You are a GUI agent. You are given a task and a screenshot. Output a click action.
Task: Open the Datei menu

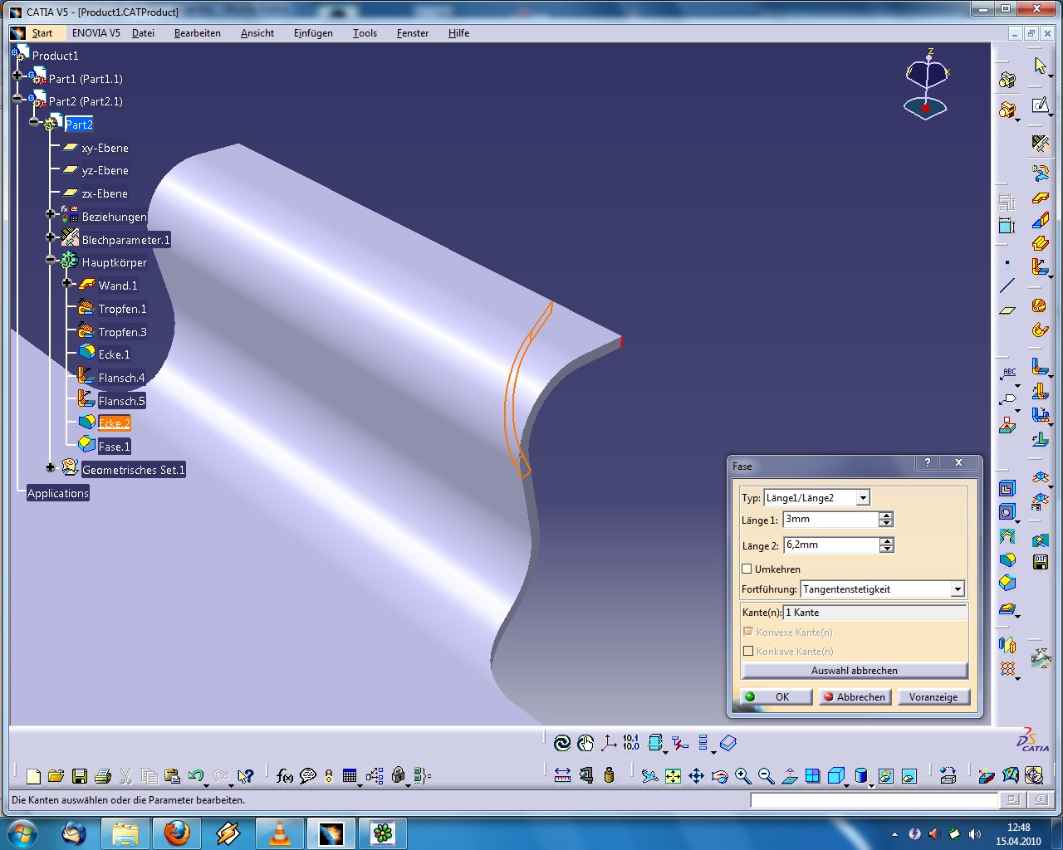coord(143,33)
